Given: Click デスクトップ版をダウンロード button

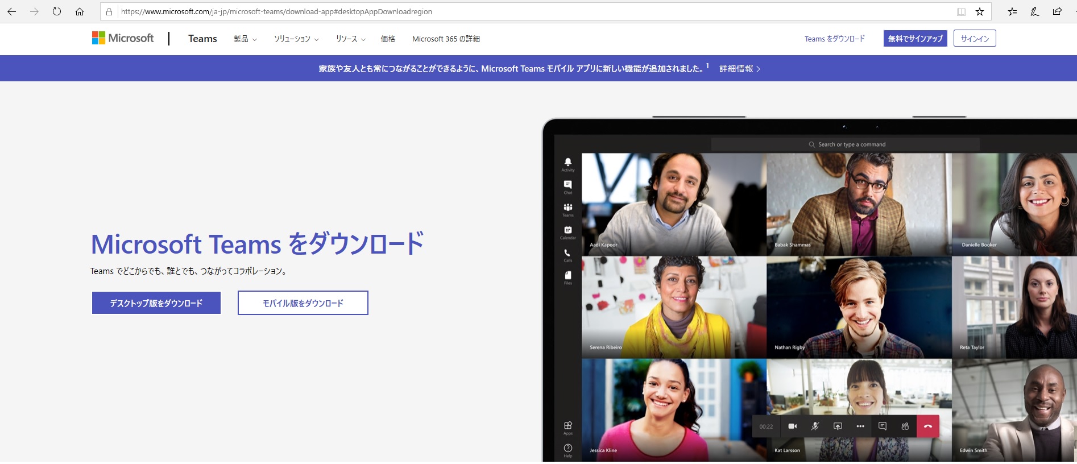Looking at the screenshot, I should point(156,303).
